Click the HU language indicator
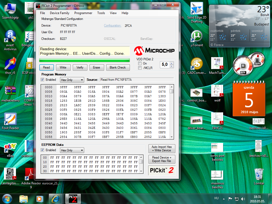 (216, 198)
